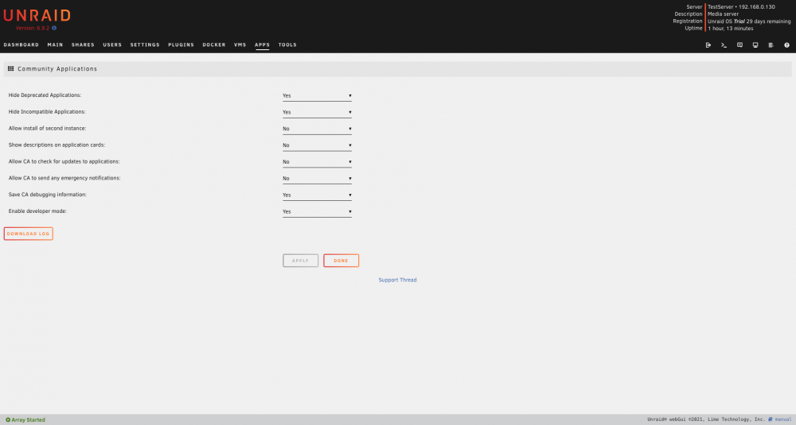The image size is (796, 425).
Task: Click the Save CA debugging information label
Action: (x=48, y=195)
